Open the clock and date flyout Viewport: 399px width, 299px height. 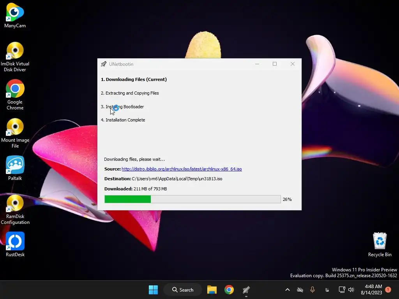pos(371,290)
